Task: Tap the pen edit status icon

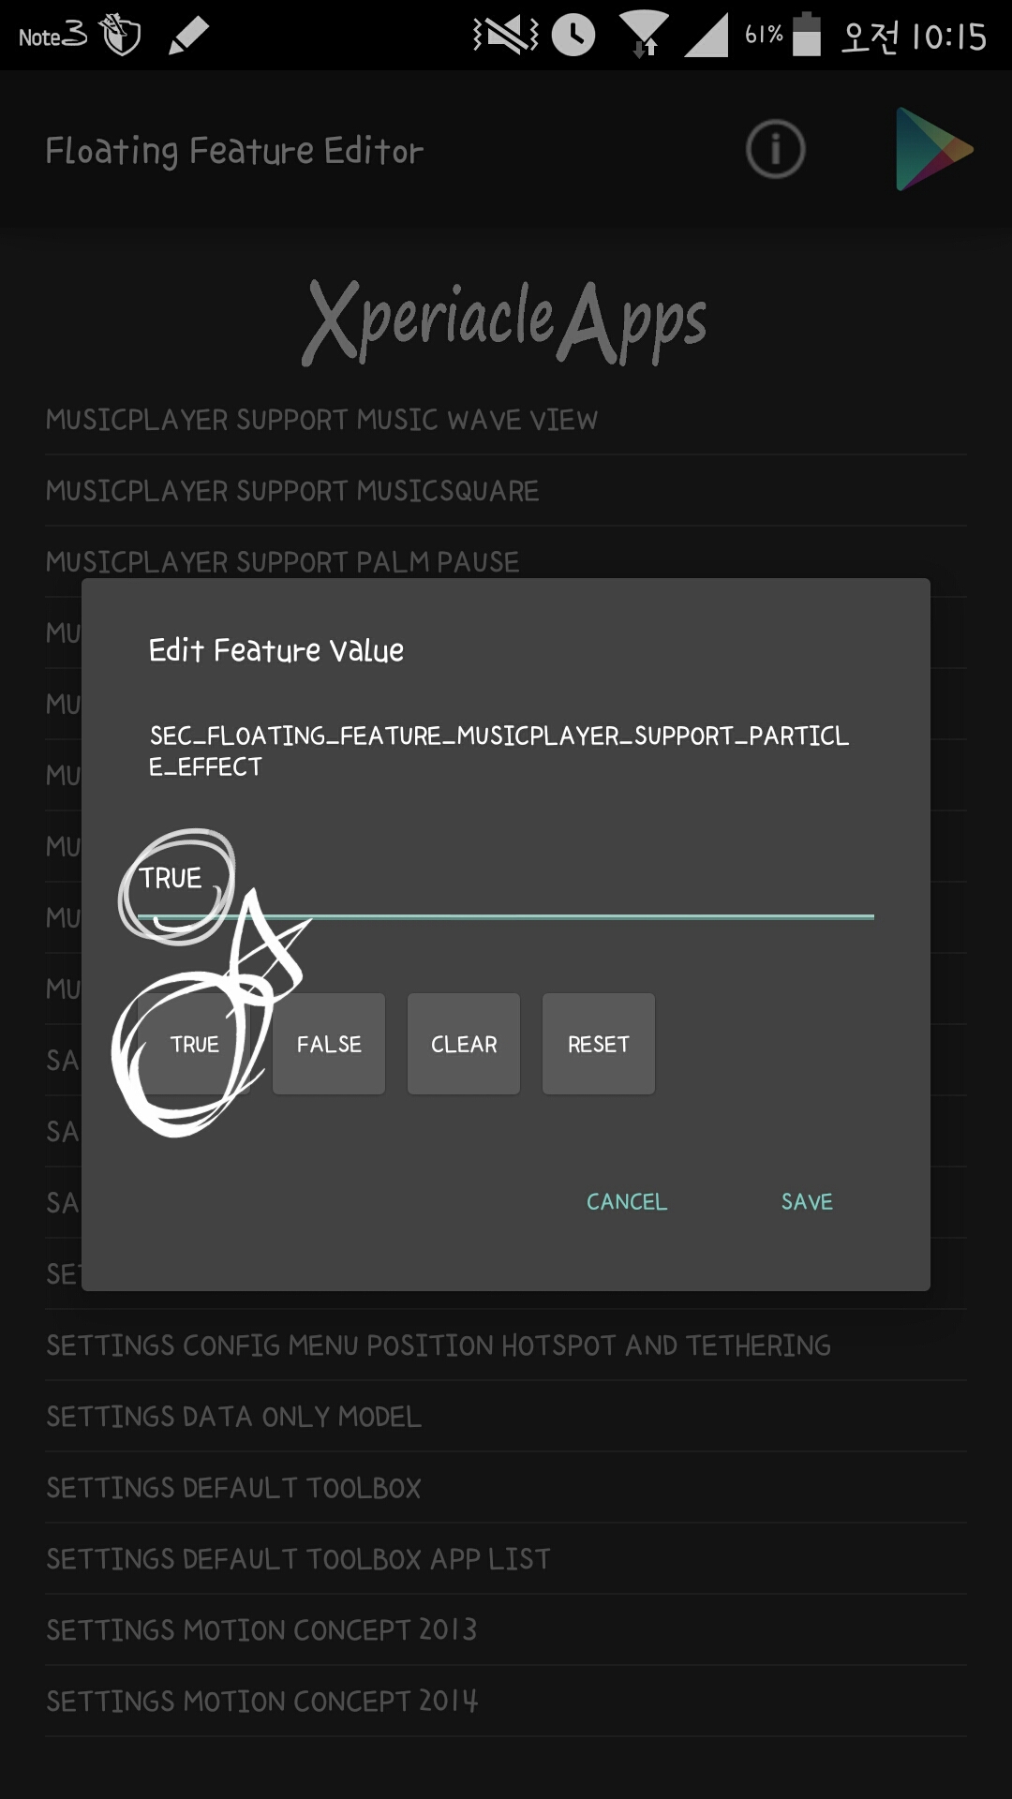Action: pos(187,36)
